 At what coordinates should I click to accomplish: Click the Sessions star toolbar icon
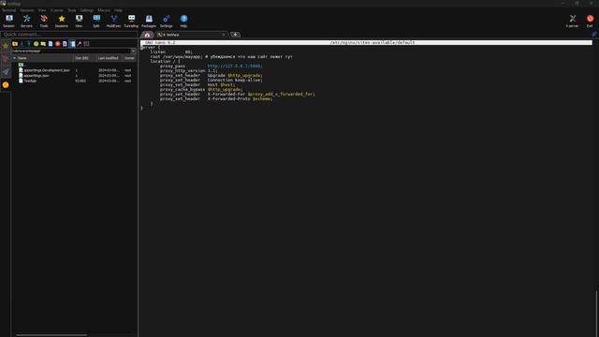(x=61, y=21)
